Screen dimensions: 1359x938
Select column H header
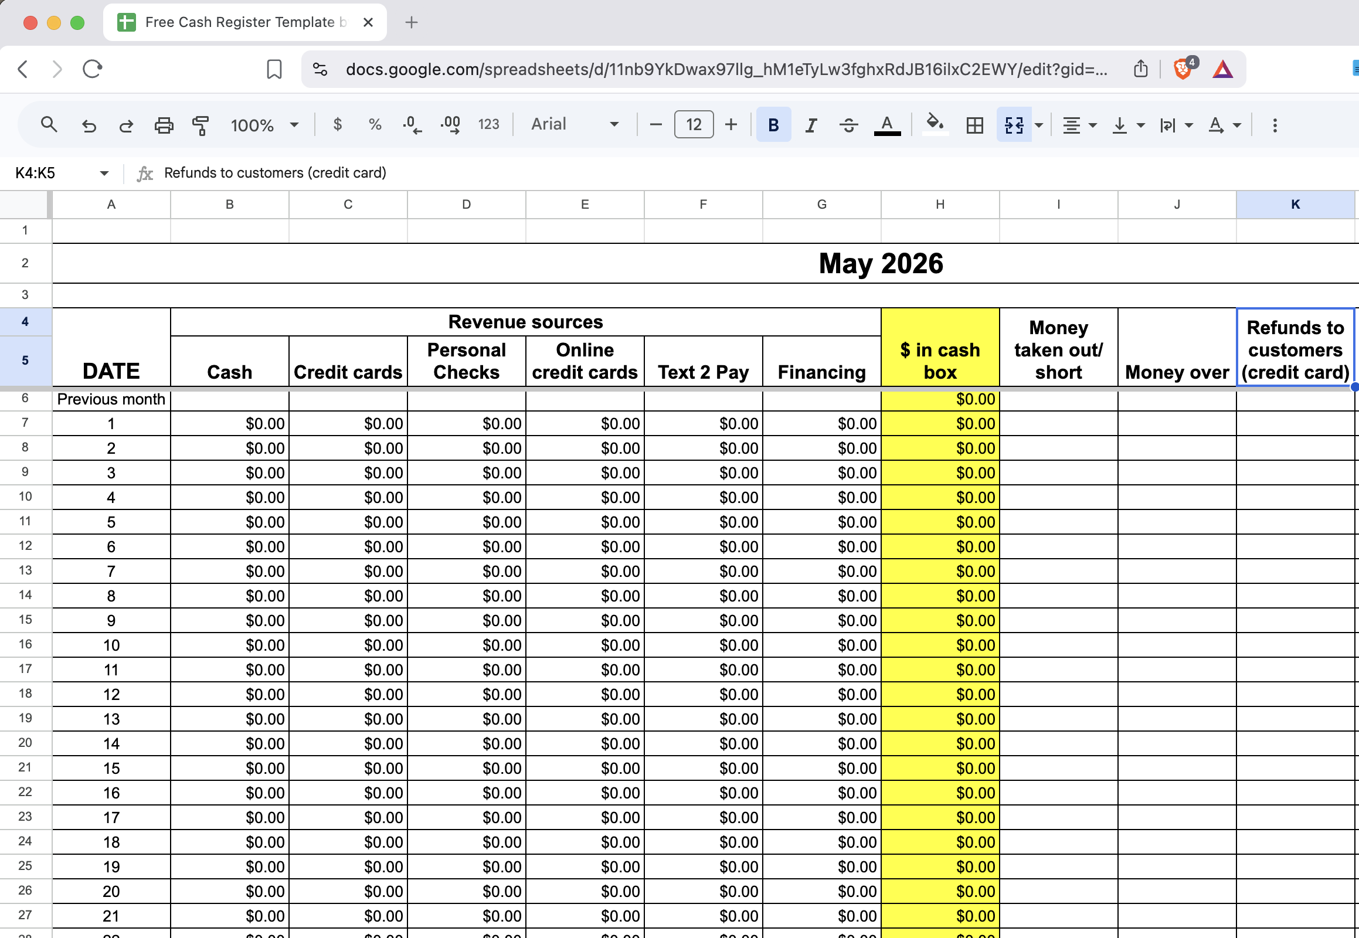point(940,205)
